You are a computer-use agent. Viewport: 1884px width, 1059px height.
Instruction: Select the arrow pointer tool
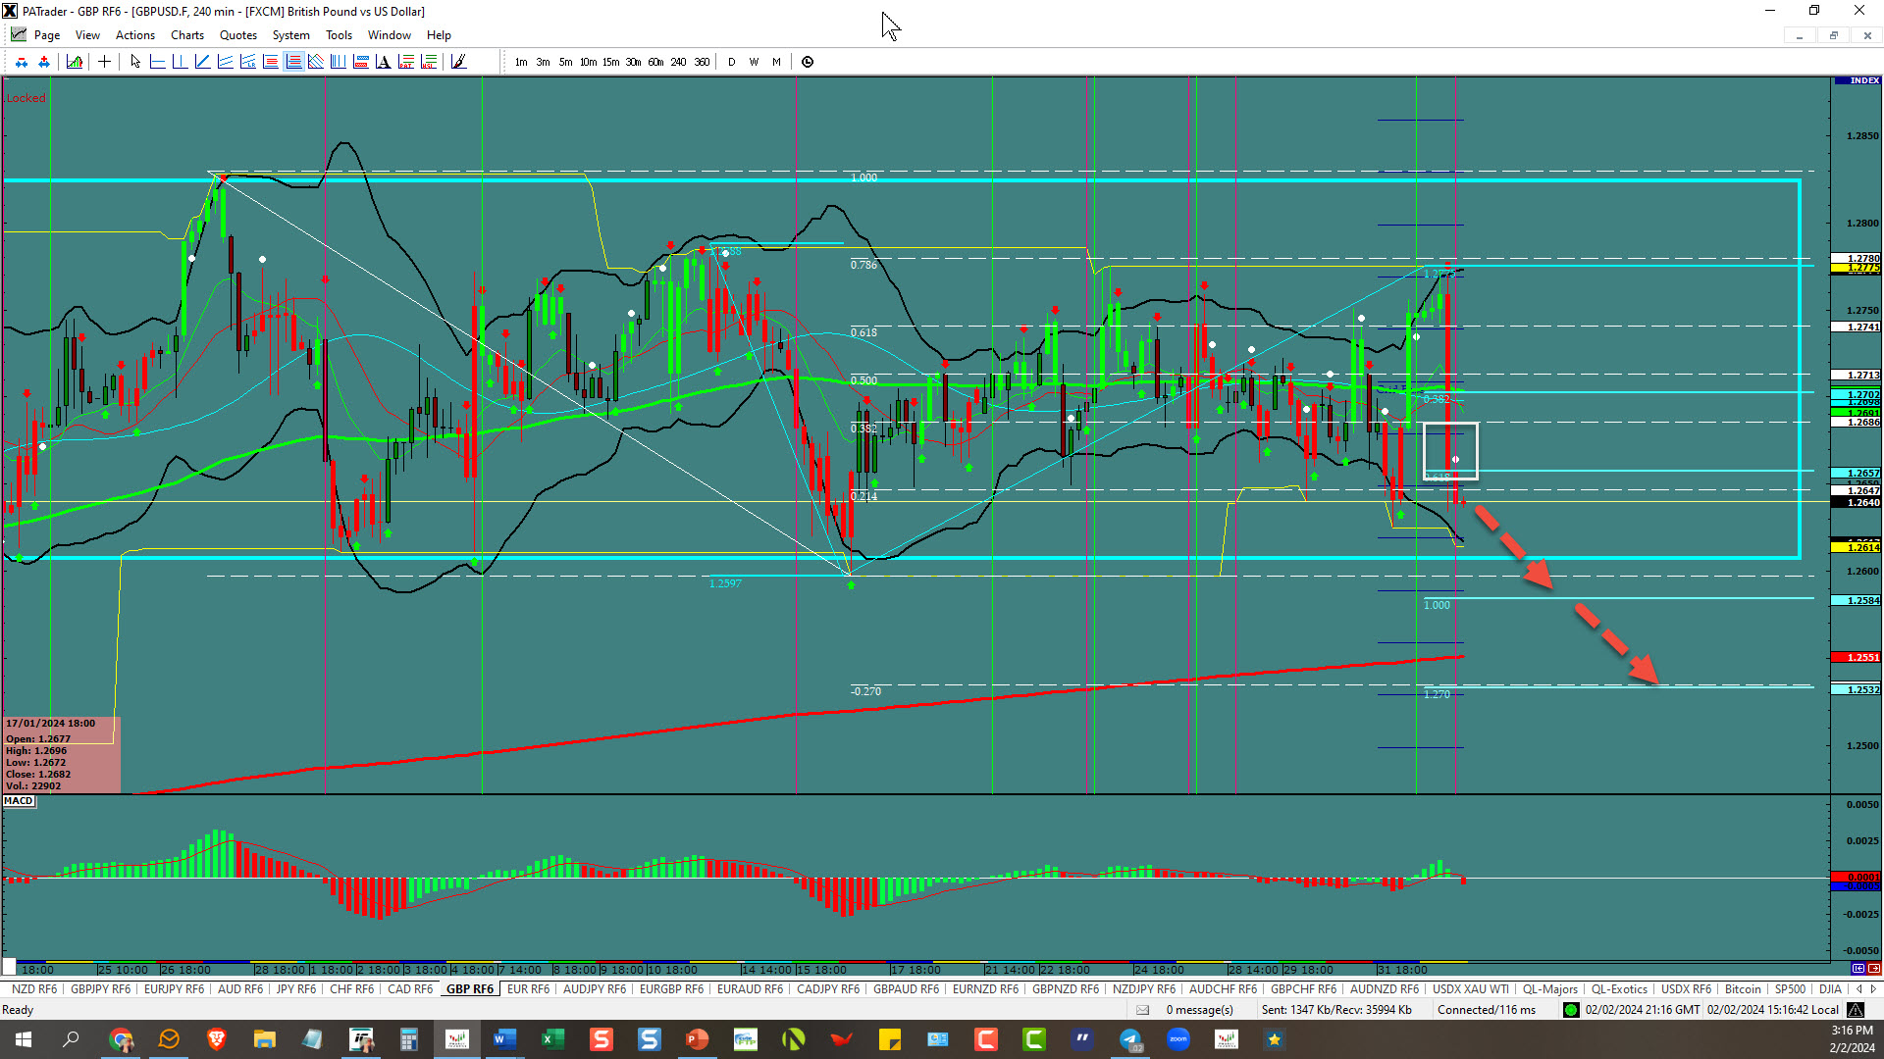coord(135,62)
